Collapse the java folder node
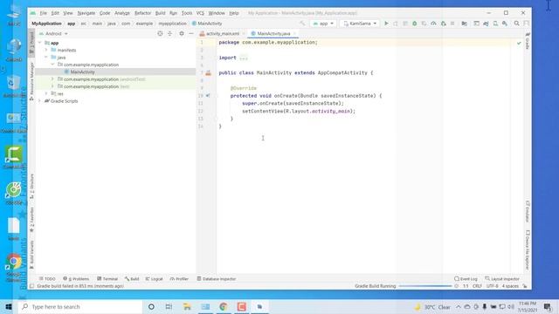 tap(46, 58)
